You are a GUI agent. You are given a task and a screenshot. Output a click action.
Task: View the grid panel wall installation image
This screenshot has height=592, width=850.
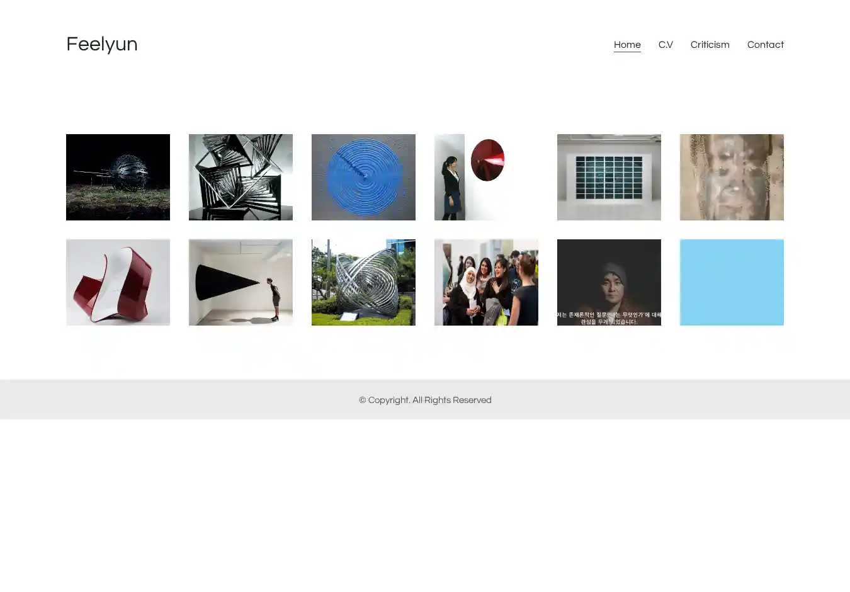pos(609,177)
